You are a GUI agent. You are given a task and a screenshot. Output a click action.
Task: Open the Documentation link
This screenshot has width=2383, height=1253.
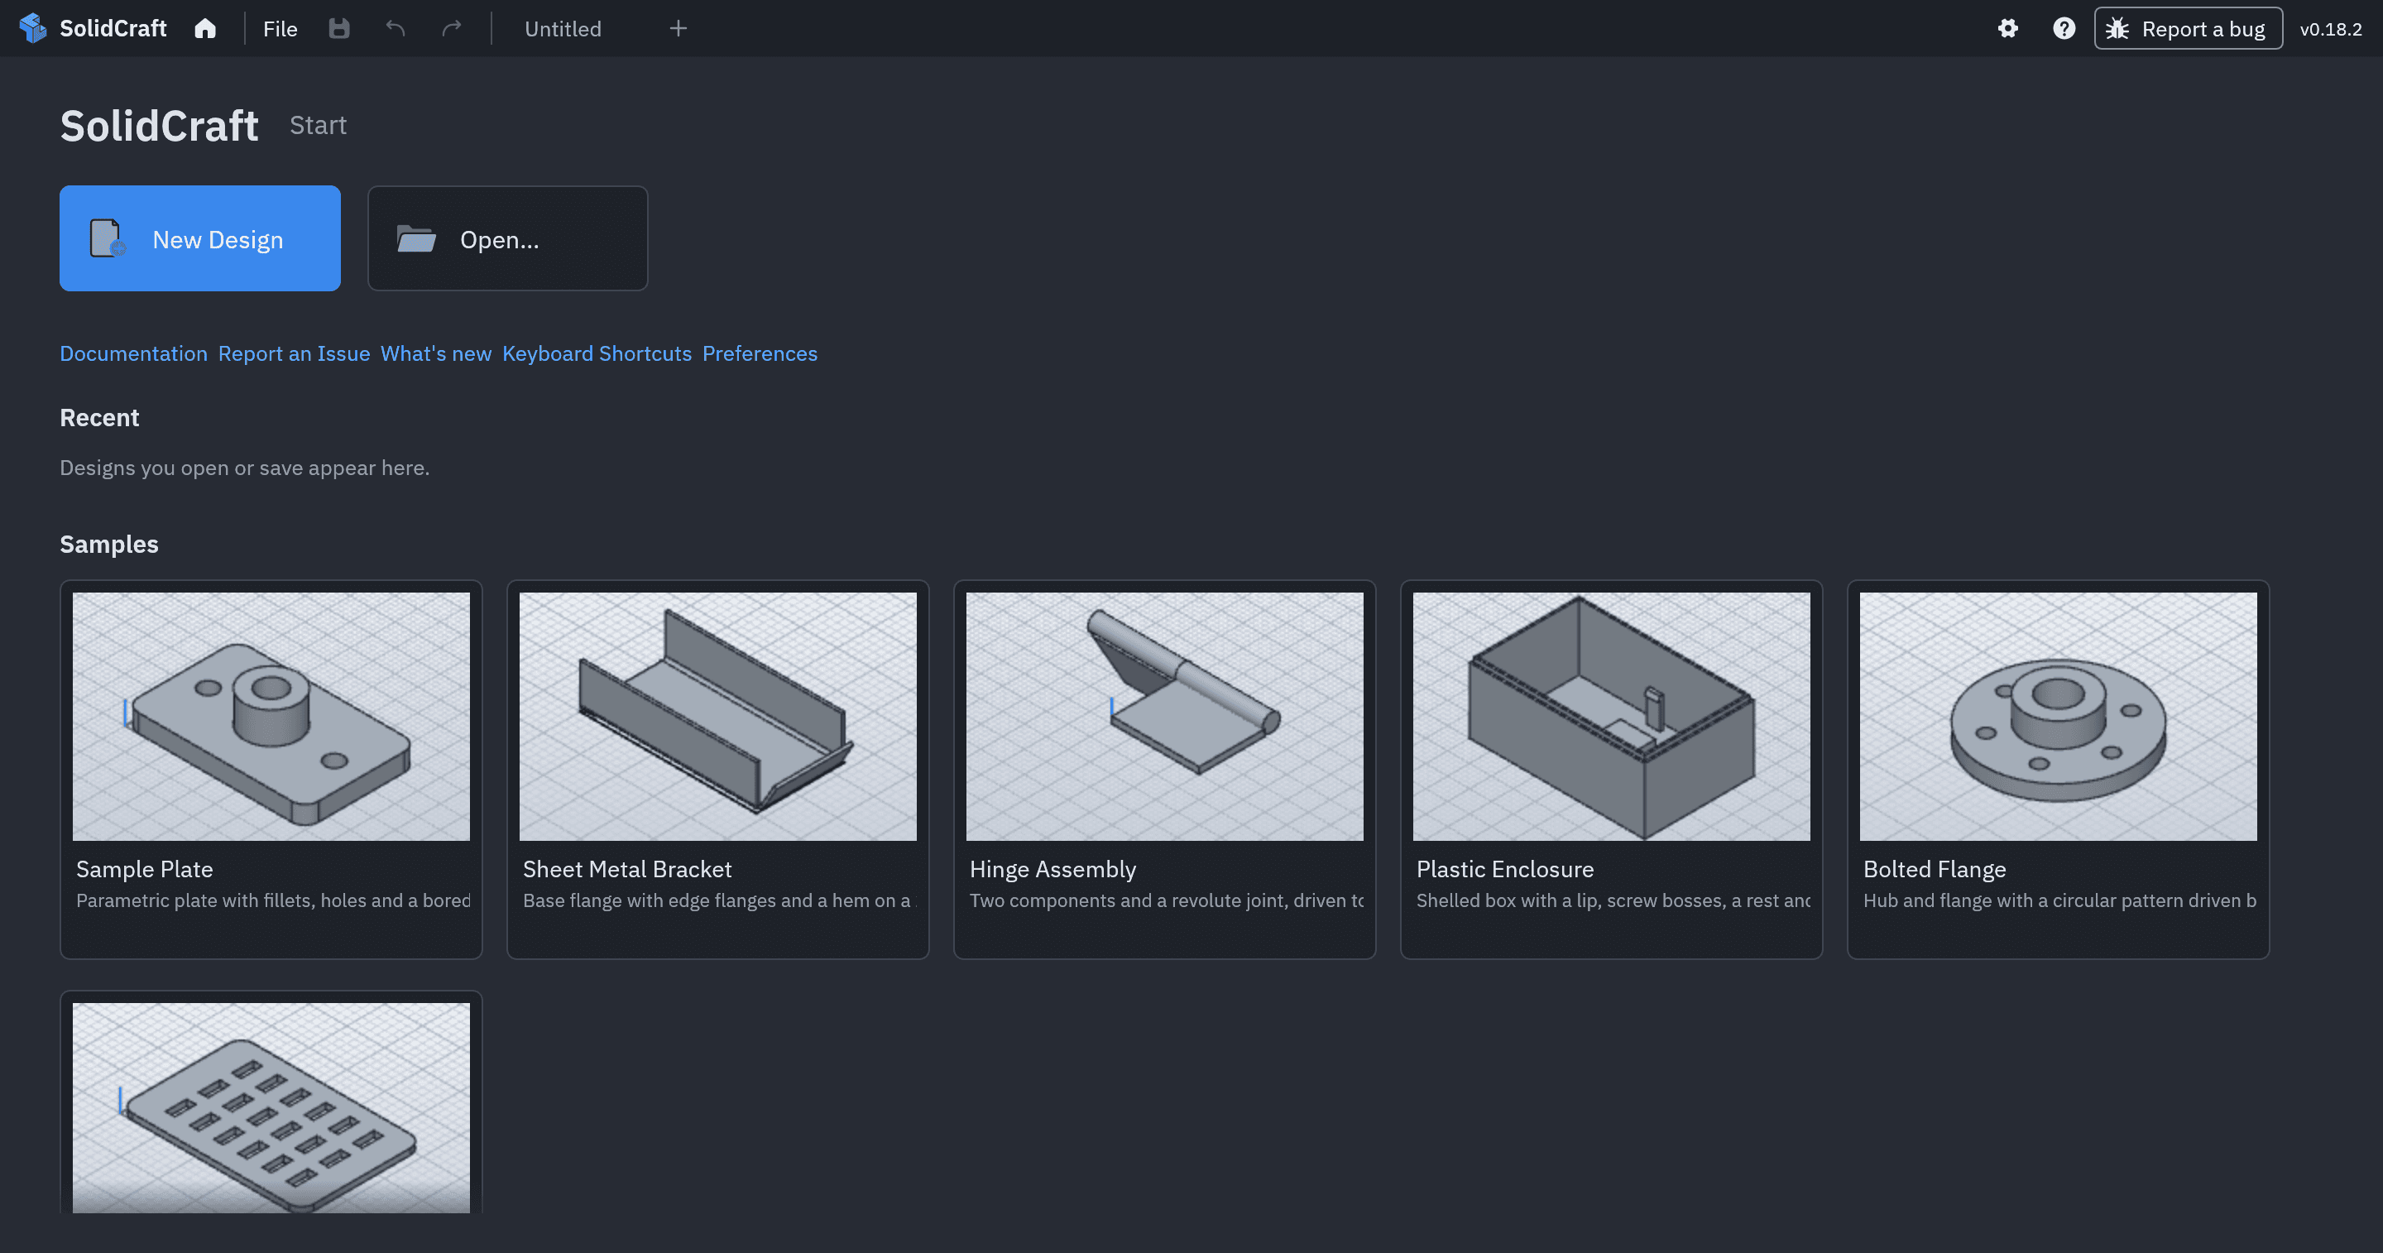(133, 353)
